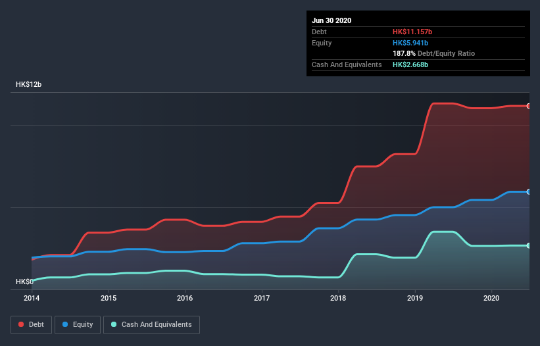Toggle the Debt legend button
This screenshot has width=540, height=346.
(x=31, y=325)
